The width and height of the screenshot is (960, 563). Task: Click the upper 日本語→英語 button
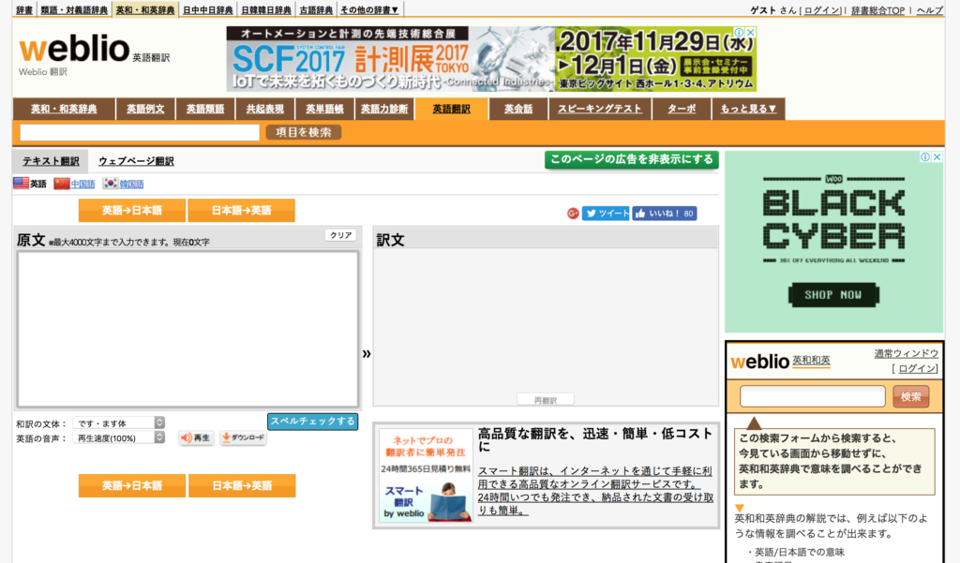click(241, 210)
